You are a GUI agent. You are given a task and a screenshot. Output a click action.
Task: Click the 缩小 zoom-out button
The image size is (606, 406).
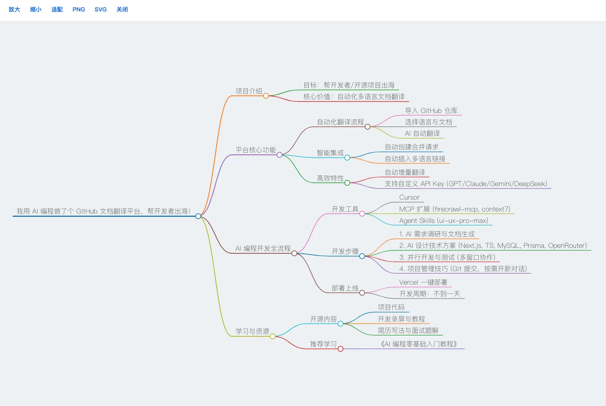[x=36, y=9]
